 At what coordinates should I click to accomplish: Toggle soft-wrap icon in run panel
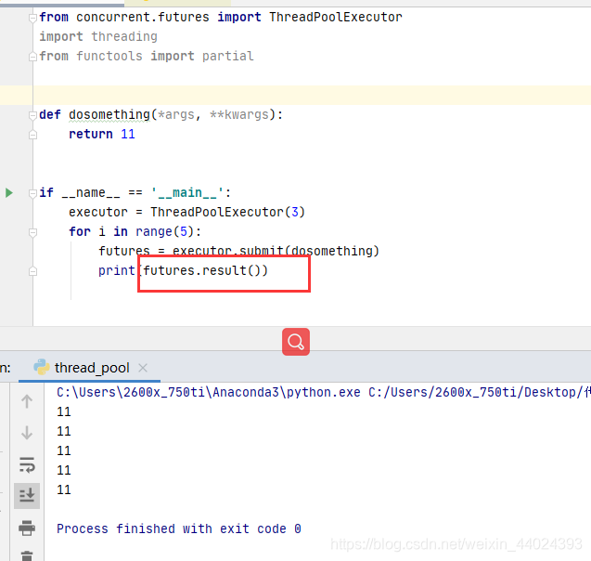pos(27,464)
